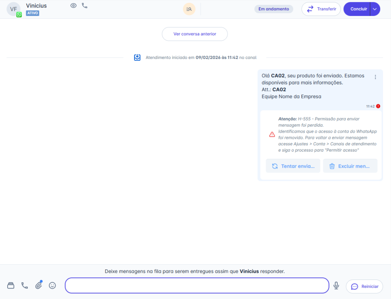Image resolution: width=391 pixels, height=299 pixels.
Task: Click the Transferir button
Action: 321,9
